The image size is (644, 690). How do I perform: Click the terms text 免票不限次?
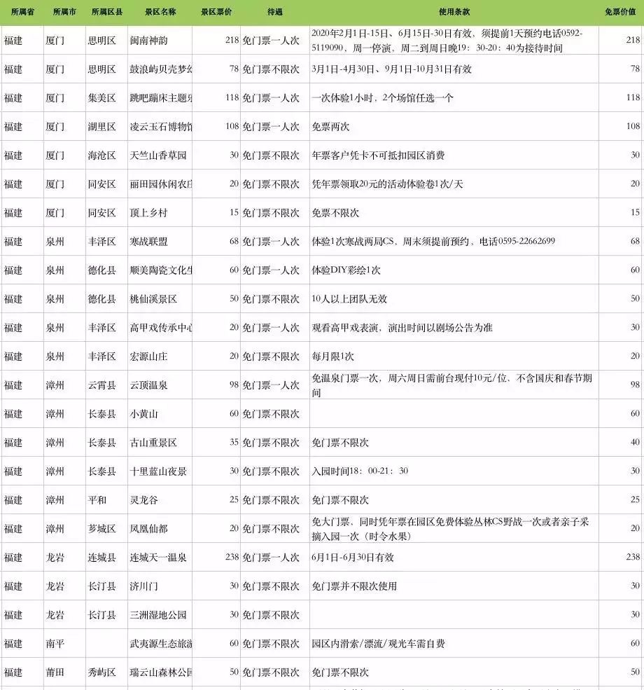click(x=335, y=213)
